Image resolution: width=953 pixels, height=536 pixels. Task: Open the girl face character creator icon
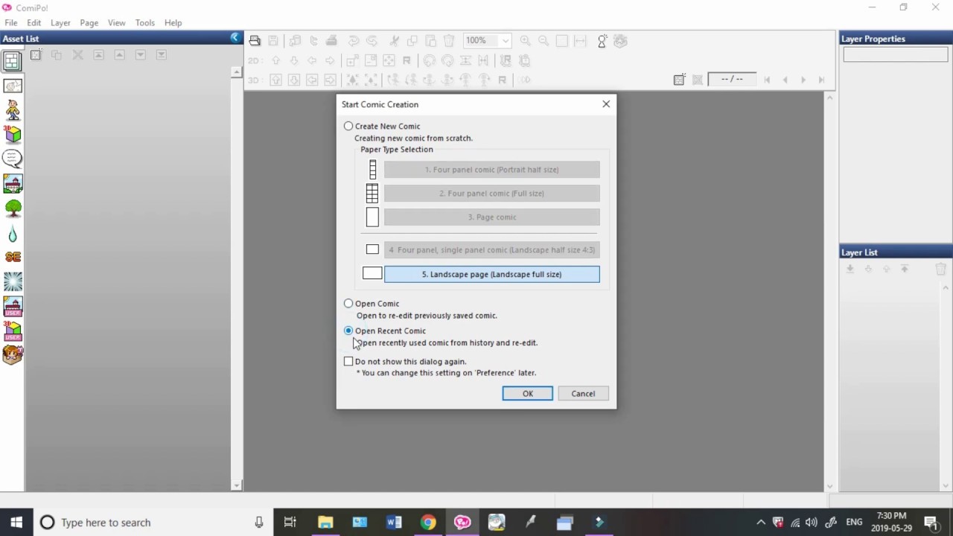click(x=13, y=355)
